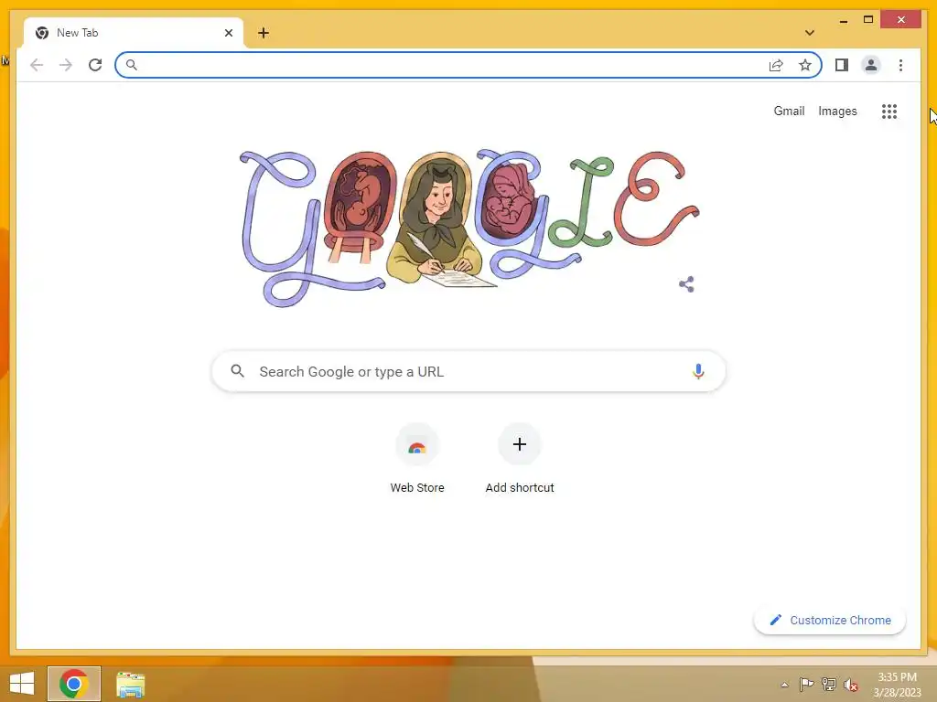Expand the tab search chevron
937x702 pixels.
pyautogui.click(x=810, y=33)
